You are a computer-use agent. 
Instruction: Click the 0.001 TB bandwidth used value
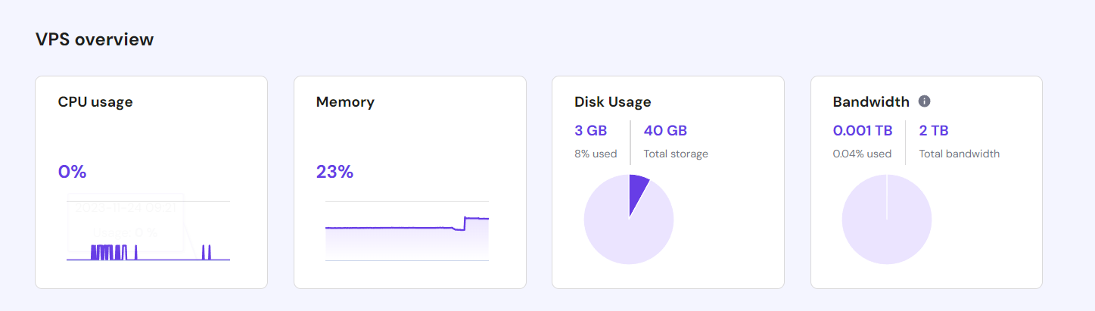click(x=863, y=130)
